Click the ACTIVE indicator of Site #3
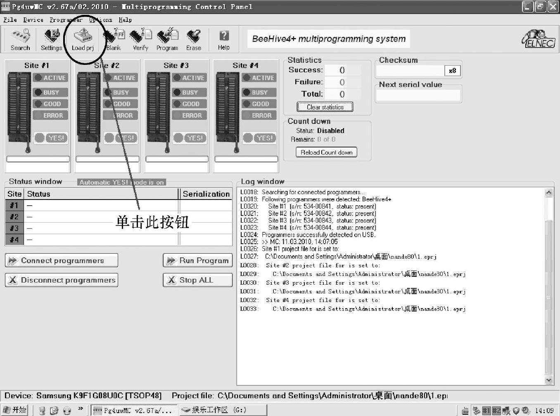Viewport: 560px width, 416px height. (x=189, y=78)
